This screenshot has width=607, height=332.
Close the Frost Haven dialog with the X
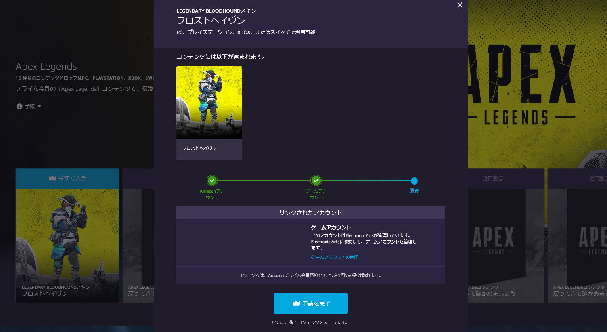coord(460,5)
